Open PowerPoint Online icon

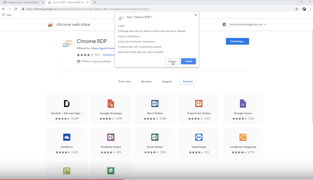(x=199, y=103)
